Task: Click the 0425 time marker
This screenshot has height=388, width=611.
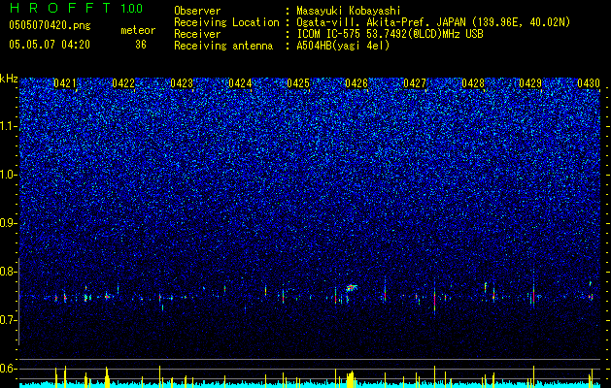Action: point(298,83)
